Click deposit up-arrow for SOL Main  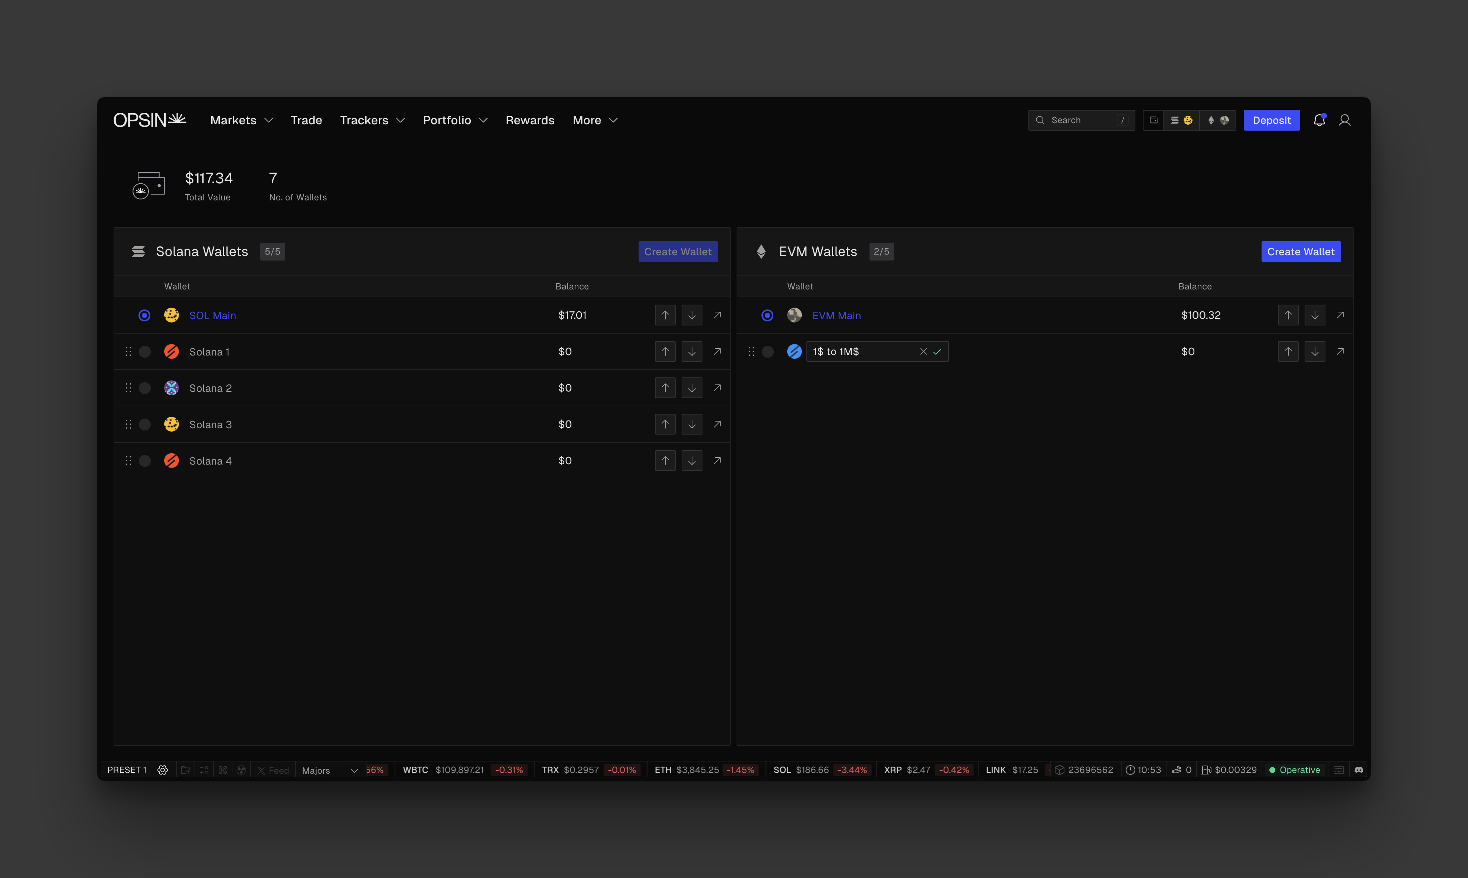point(665,315)
